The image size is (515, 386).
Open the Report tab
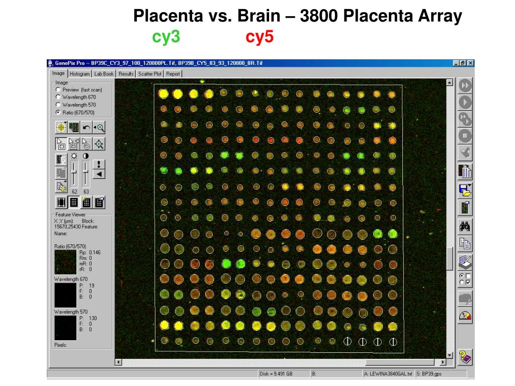click(x=173, y=74)
